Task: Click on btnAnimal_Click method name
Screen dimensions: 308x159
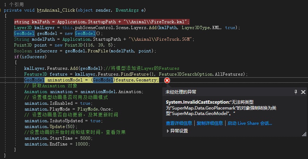Action: click(56, 10)
